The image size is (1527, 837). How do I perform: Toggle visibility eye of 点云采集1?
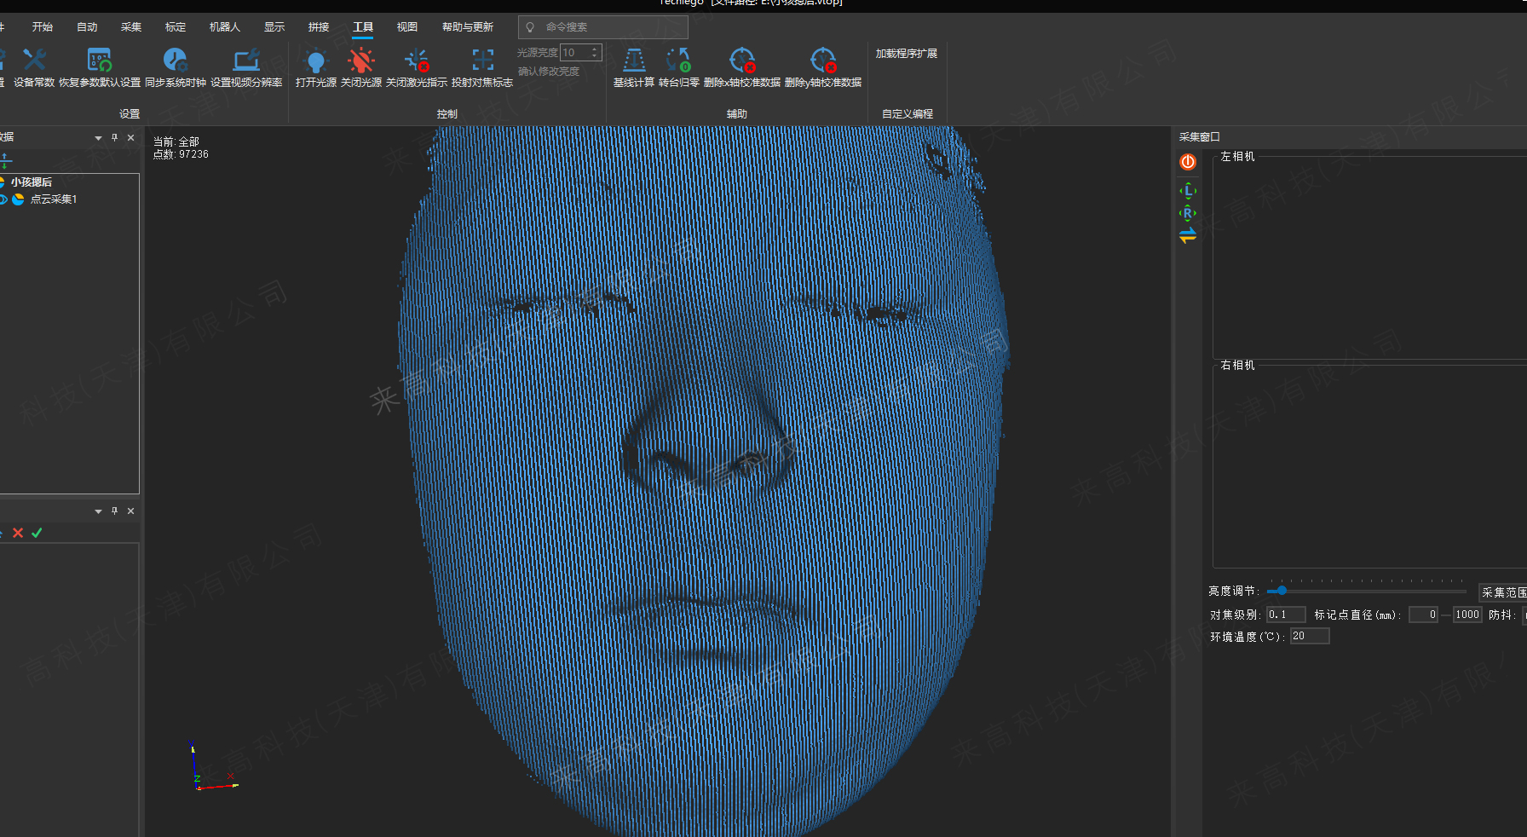[x=3, y=199]
